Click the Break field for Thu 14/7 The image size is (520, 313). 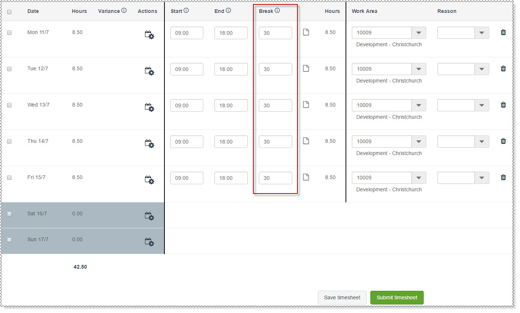point(275,142)
